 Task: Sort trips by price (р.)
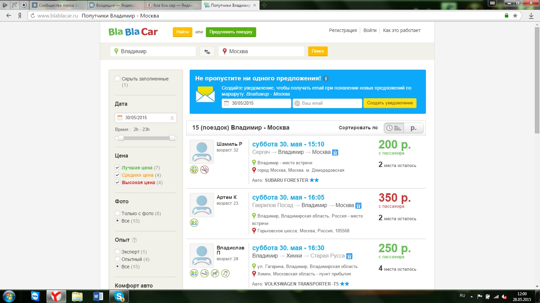414,128
